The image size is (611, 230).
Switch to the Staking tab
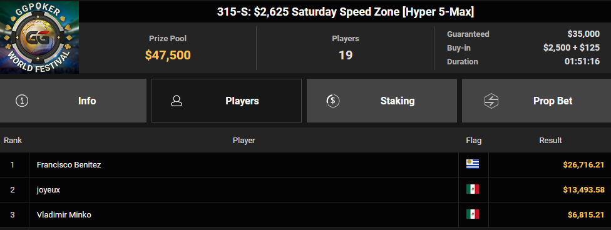coord(381,101)
